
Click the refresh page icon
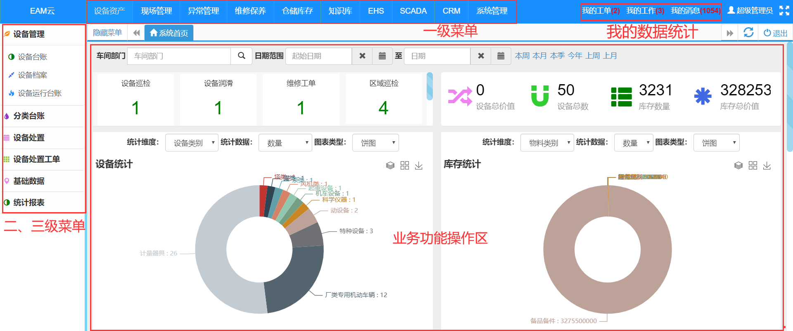tap(748, 33)
